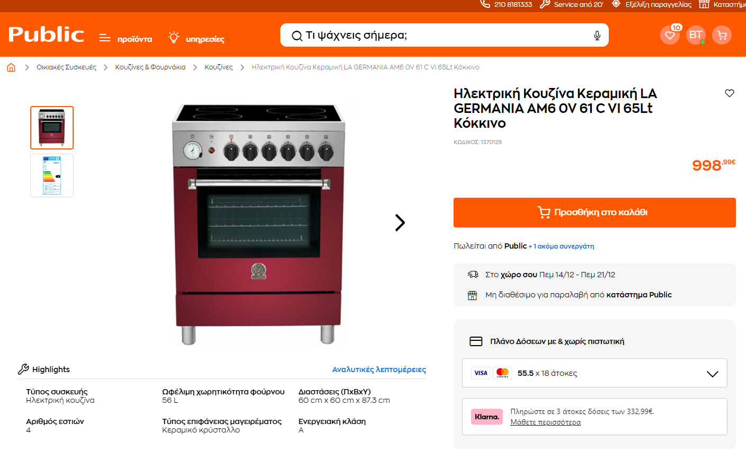
Task: Open wishlist heart icon with badge 10
Action: [x=670, y=35]
